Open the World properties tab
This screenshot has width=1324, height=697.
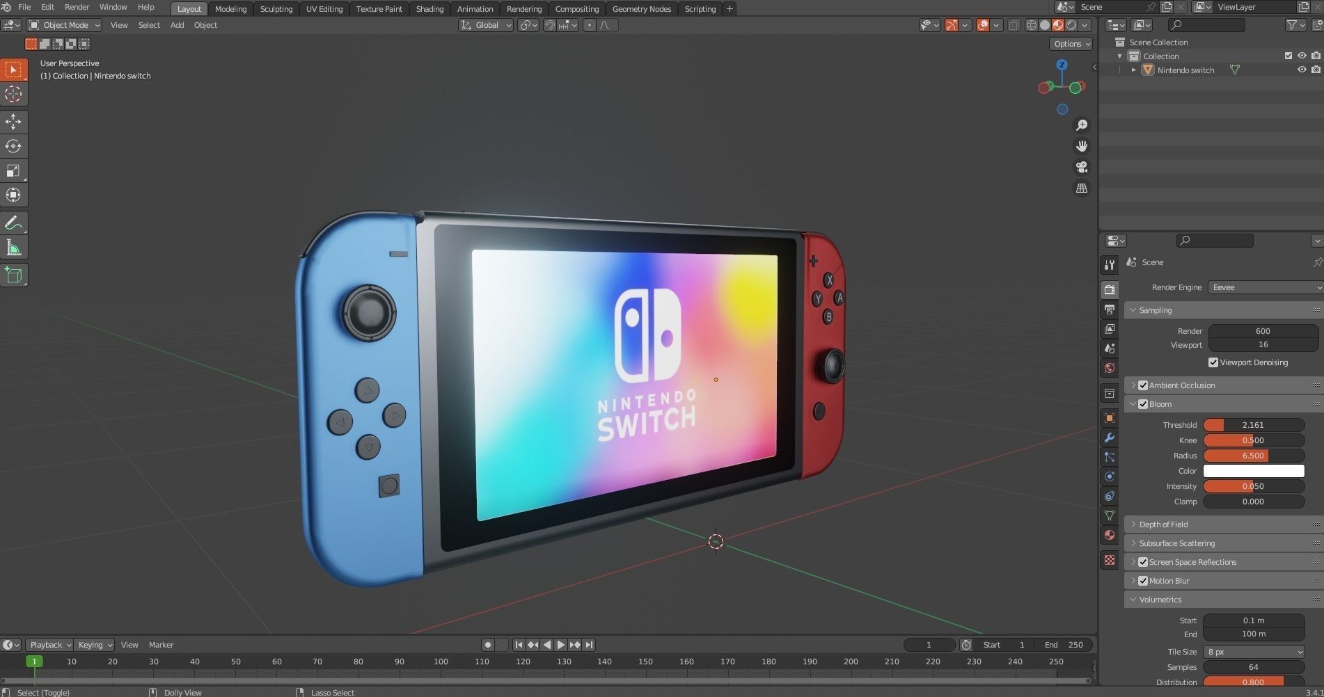click(1110, 367)
